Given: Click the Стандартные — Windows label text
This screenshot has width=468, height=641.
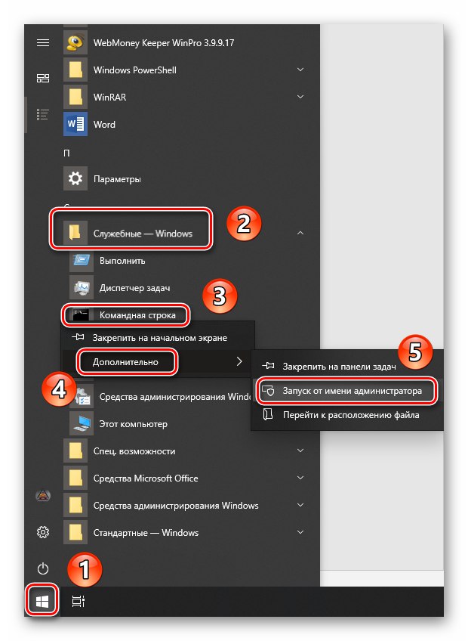Looking at the screenshot, I should pos(146,533).
